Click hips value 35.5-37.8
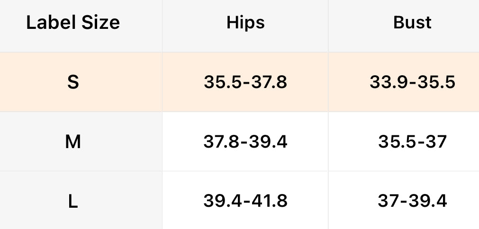Screen dimensions: 479x229 click(245, 82)
